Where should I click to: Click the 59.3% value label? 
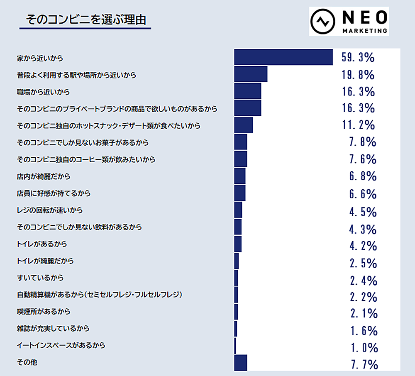click(x=358, y=57)
